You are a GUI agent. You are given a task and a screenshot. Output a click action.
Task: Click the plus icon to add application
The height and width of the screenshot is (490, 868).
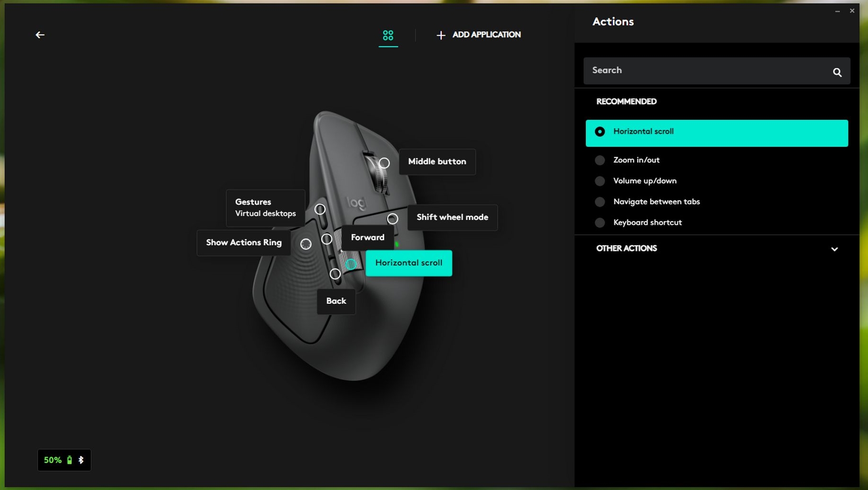pyautogui.click(x=441, y=35)
